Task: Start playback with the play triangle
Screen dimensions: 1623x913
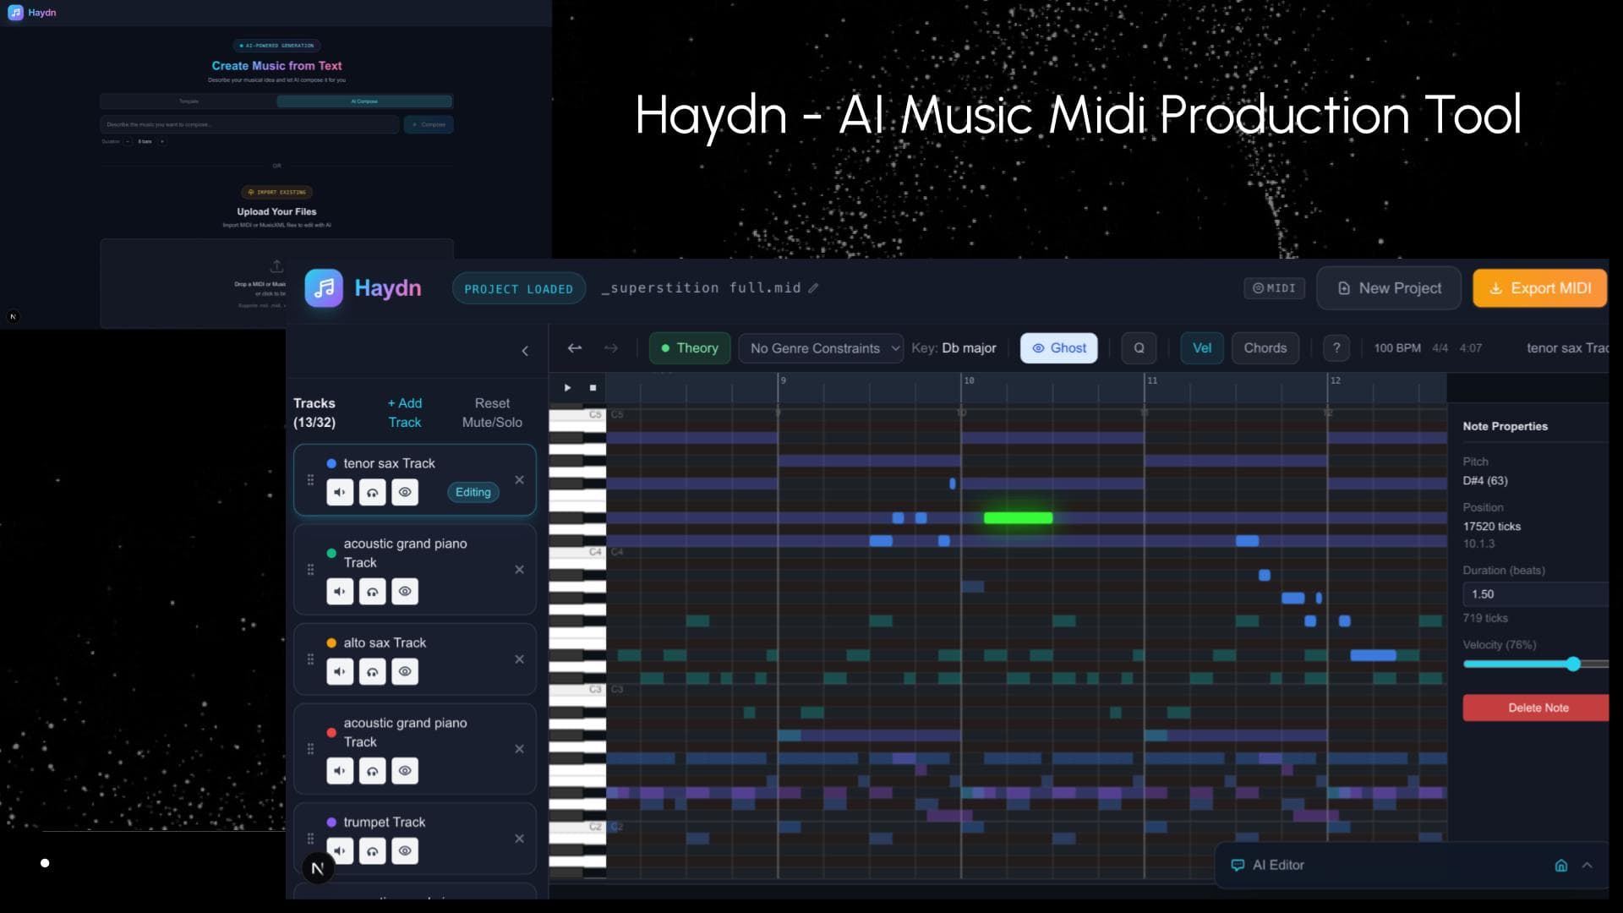Action: pos(567,388)
